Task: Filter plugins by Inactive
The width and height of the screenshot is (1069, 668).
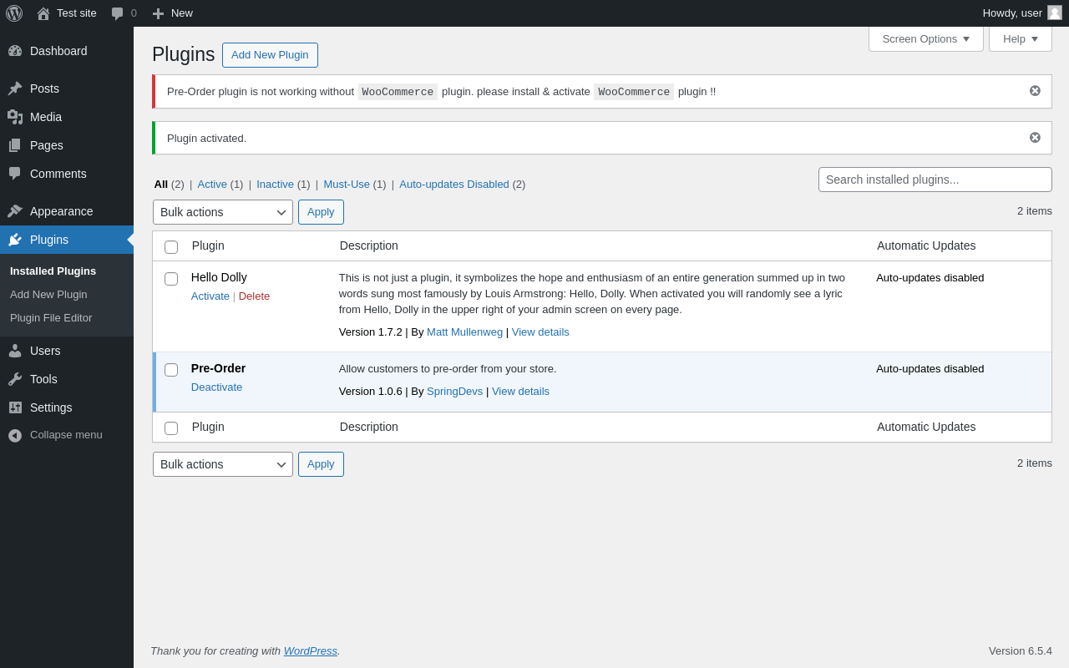Action: coord(275,185)
